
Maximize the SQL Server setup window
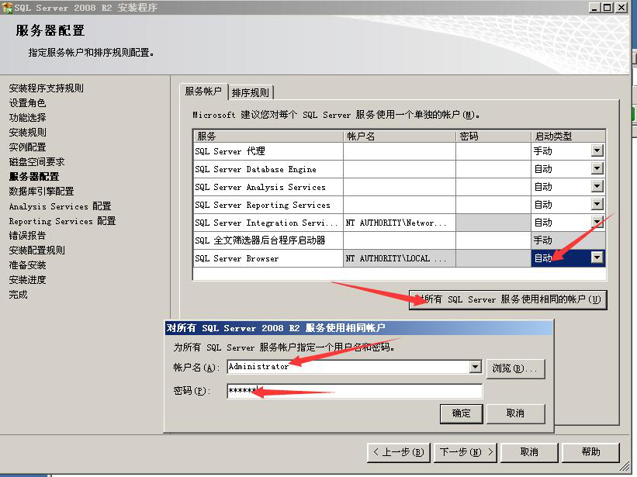pyautogui.click(x=608, y=7)
